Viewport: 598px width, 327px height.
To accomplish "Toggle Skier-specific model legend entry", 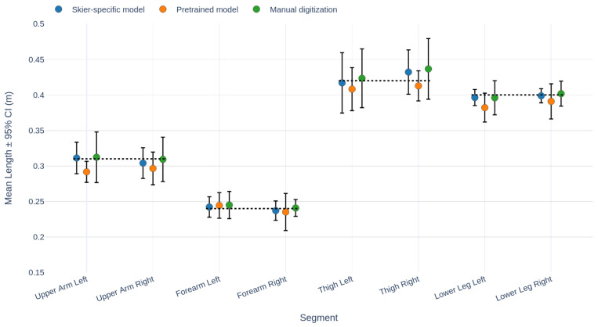I will click(100, 9).
